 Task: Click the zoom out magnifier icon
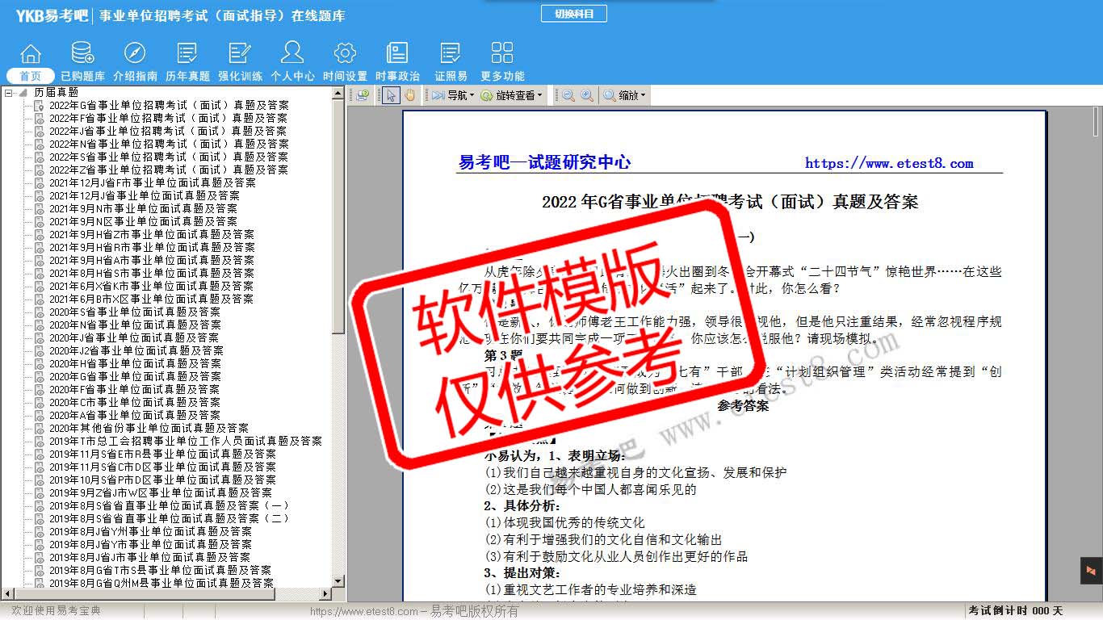click(568, 95)
